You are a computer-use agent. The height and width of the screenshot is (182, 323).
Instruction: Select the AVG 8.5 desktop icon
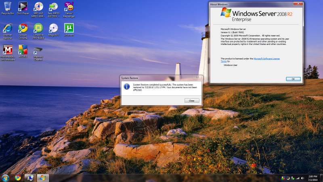tap(23, 50)
